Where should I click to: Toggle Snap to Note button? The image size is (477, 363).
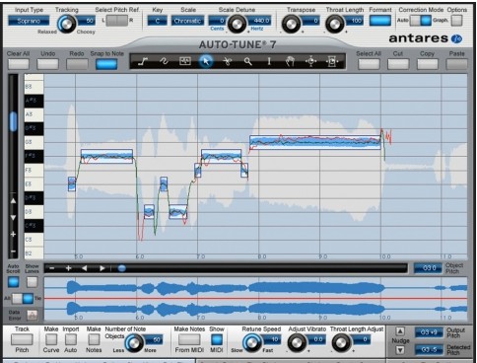point(106,64)
